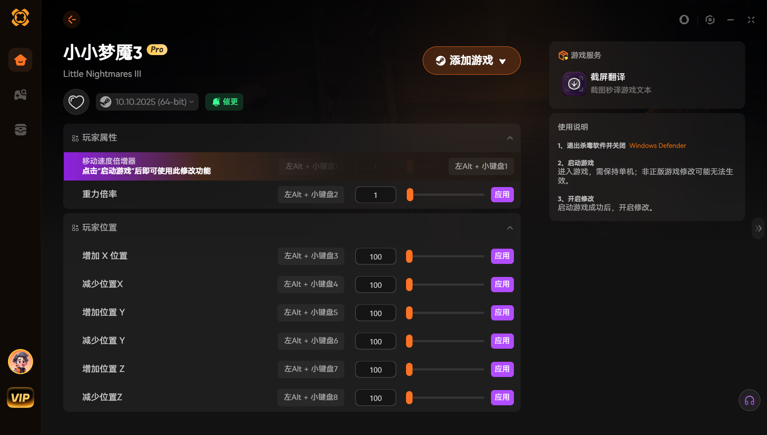Collapse the 玩家位置 section
Image resolution: width=767 pixels, height=435 pixels.
pyautogui.click(x=510, y=228)
